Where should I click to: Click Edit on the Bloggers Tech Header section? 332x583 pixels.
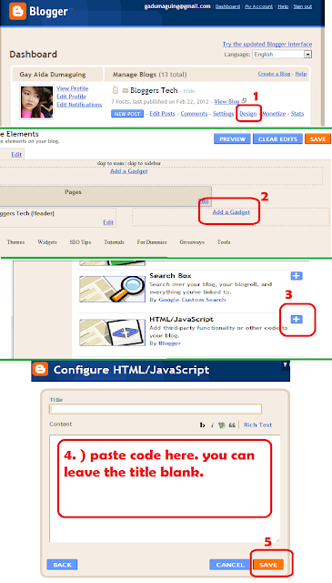pos(108,222)
